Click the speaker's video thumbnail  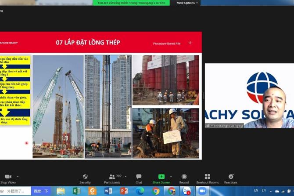pos(249,96)
